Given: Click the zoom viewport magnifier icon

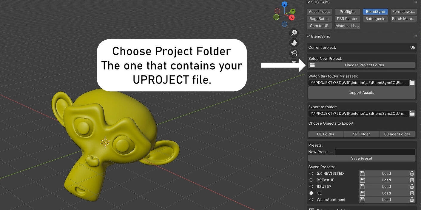Looking at the screenshot, I should click(294, 33).
